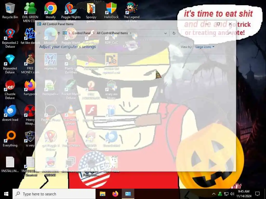Click the Control Panel search magnifier icon
Viewport: 266px width, 199px height.
229,33
